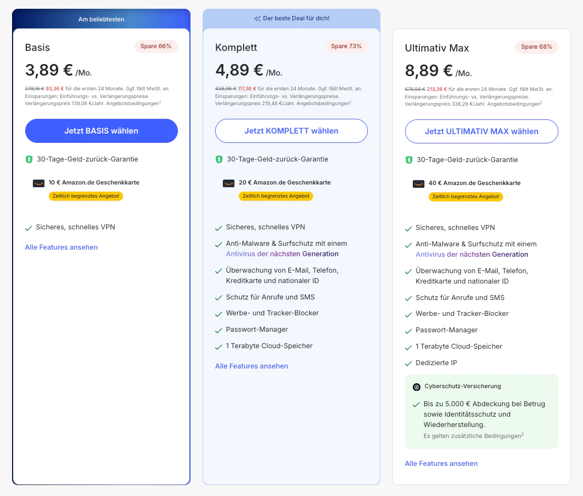
Task: Open 'Alle Features ansehen' in the Komplett card
Action: (252, 366)
